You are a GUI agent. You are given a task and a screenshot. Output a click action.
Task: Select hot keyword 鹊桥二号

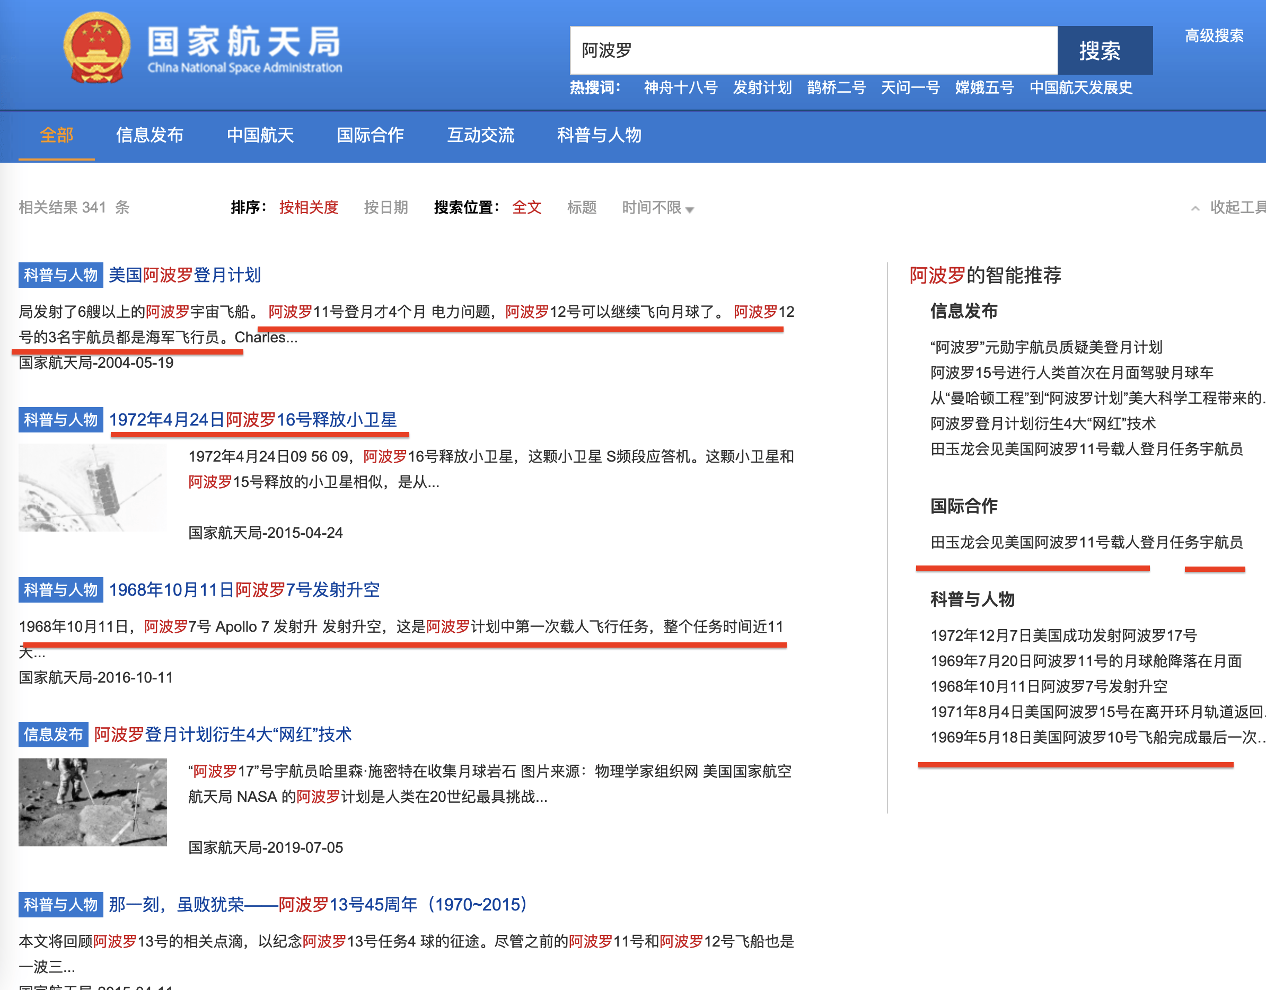[x=836, y=87]
